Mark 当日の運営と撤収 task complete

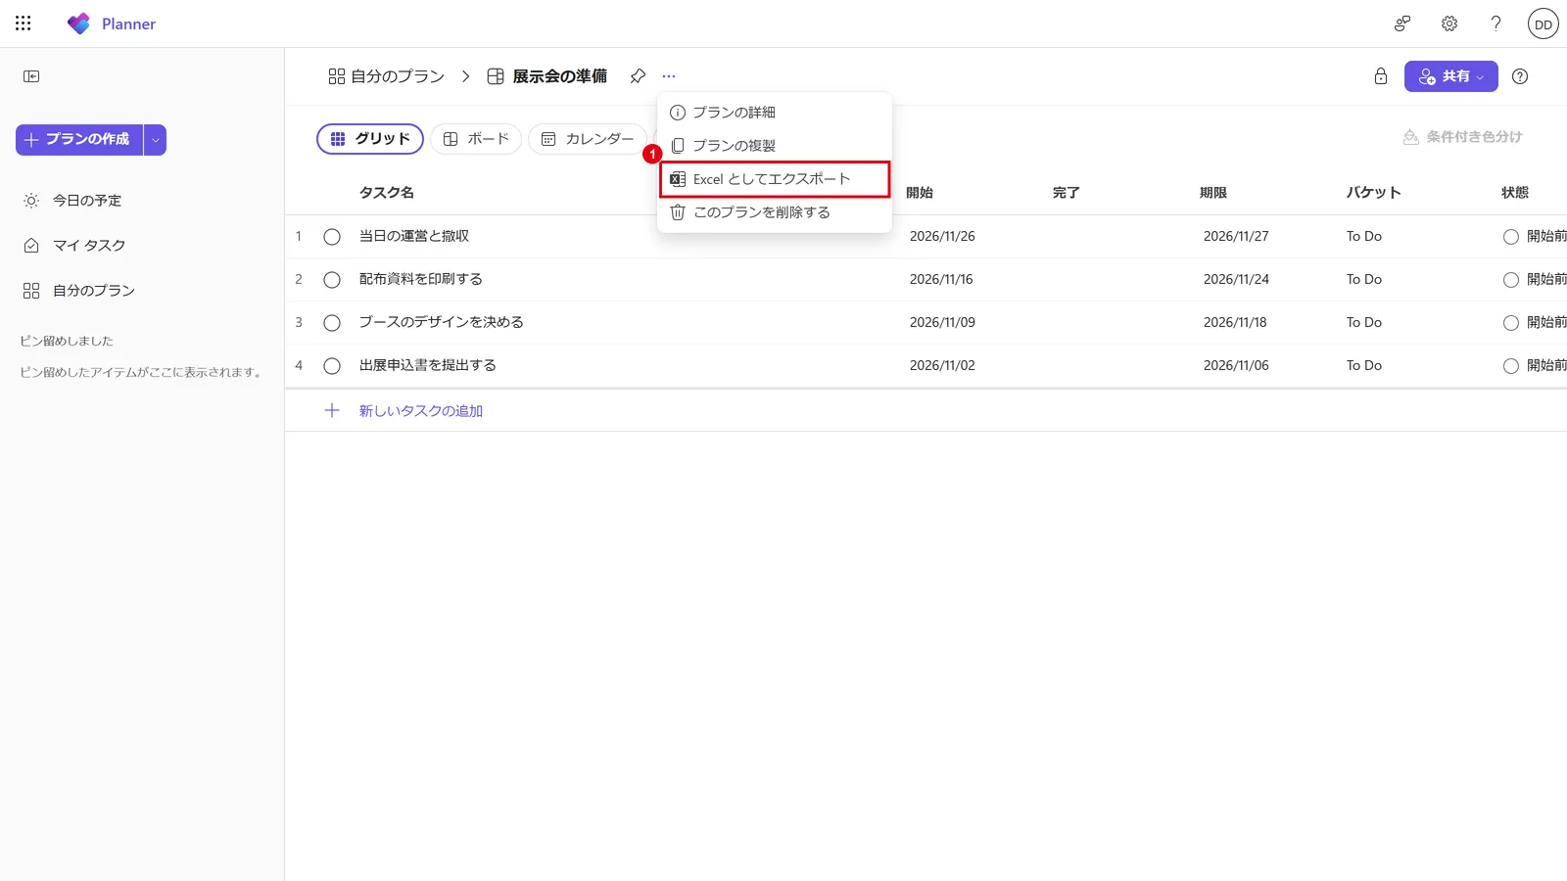click(332, 237)
